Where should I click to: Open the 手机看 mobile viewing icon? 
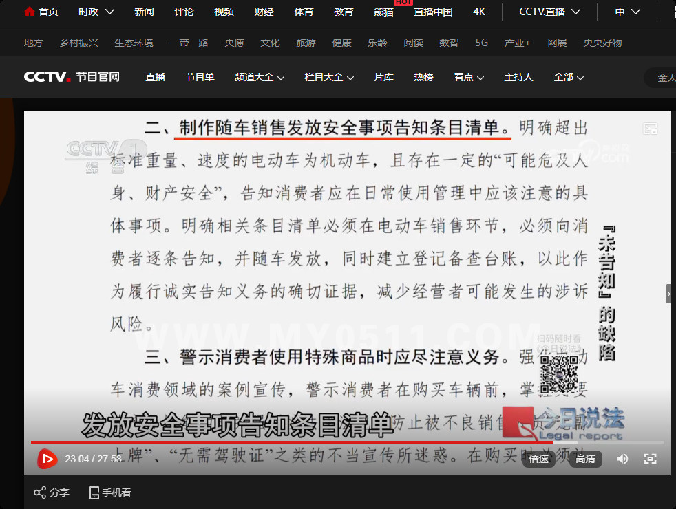tap(95, 492)
